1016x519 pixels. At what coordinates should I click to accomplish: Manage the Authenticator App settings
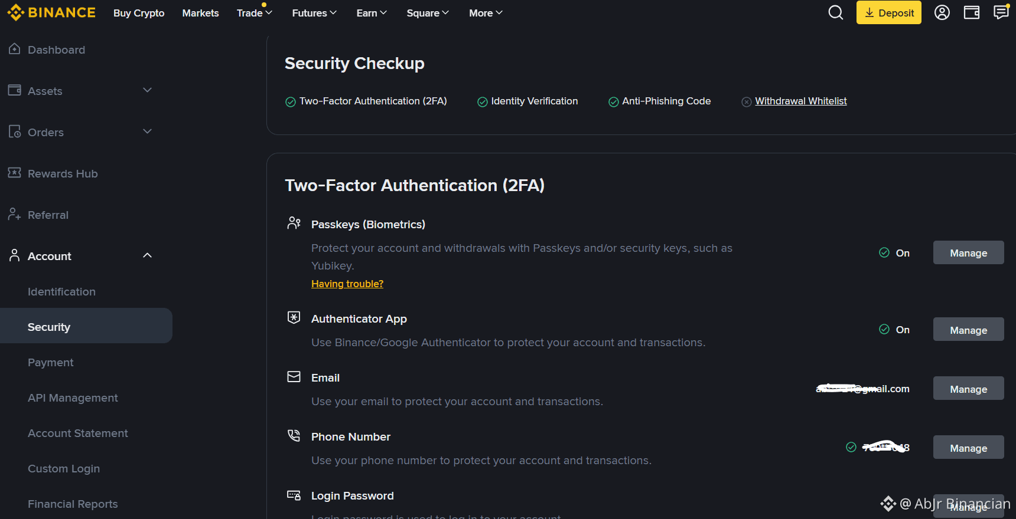968,330
